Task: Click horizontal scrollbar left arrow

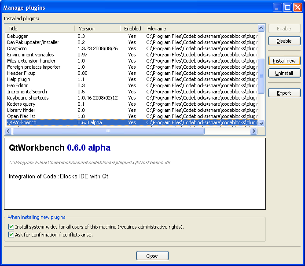Action: [x=8, y=131]
